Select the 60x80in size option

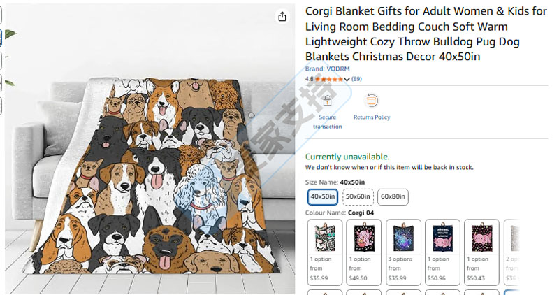tap(393, 197)
